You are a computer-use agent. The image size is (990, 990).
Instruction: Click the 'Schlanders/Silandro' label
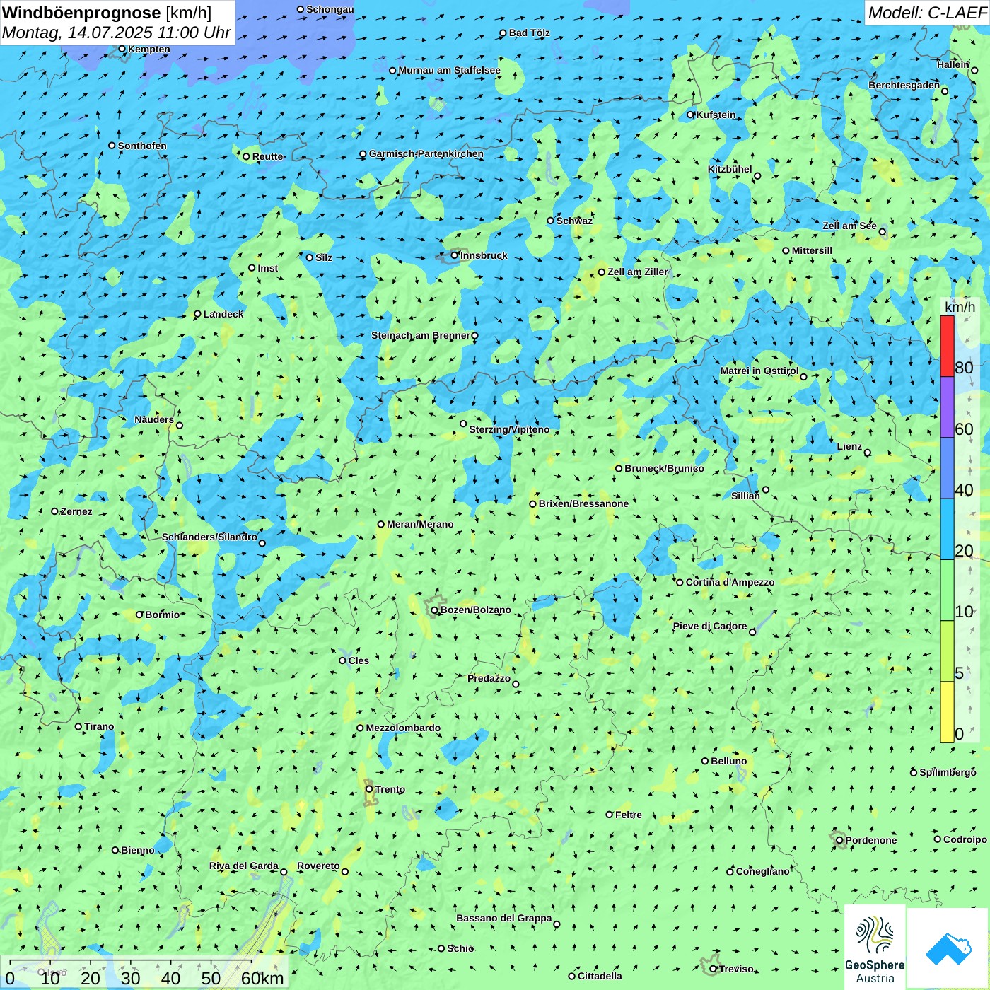click(x=209, y=537)
